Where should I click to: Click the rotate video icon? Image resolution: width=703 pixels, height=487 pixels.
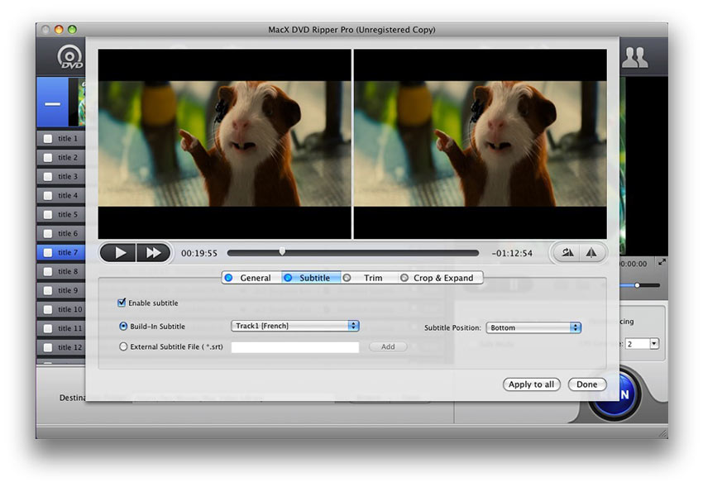(567, 253)
